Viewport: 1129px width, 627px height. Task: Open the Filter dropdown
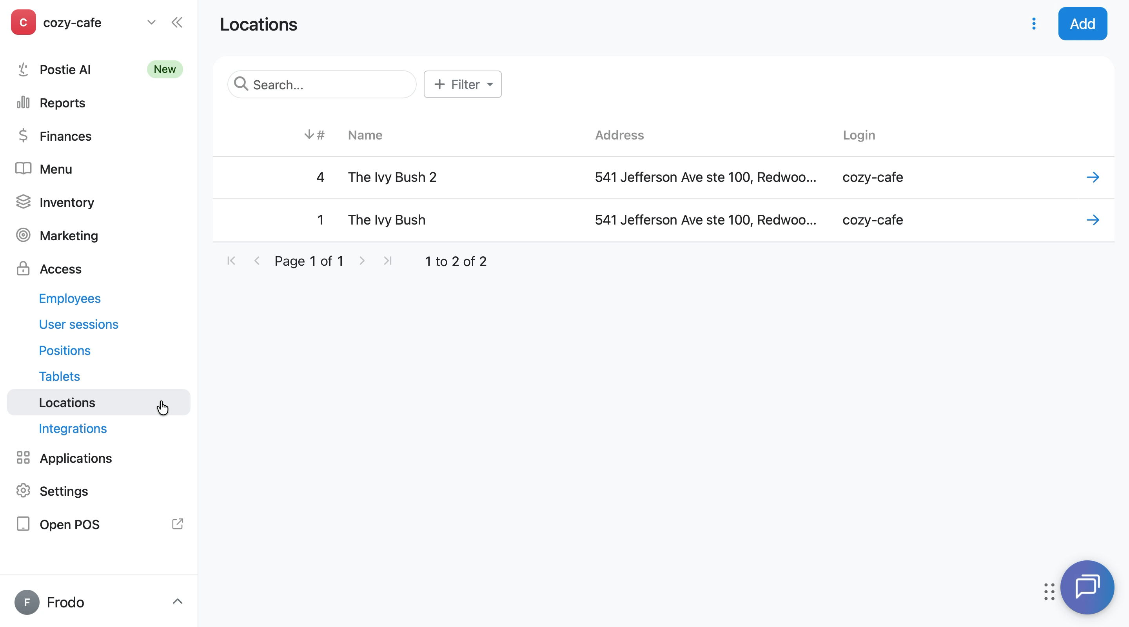coord(463,85)
